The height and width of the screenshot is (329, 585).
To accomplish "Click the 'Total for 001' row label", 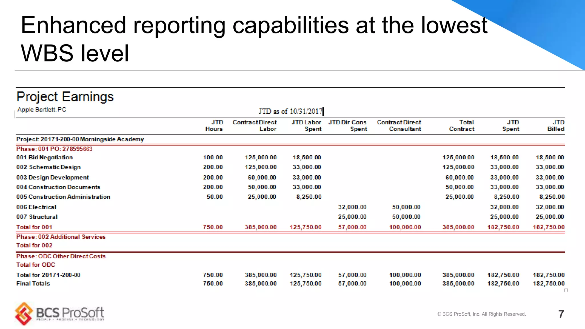I will tap(34, 227).
